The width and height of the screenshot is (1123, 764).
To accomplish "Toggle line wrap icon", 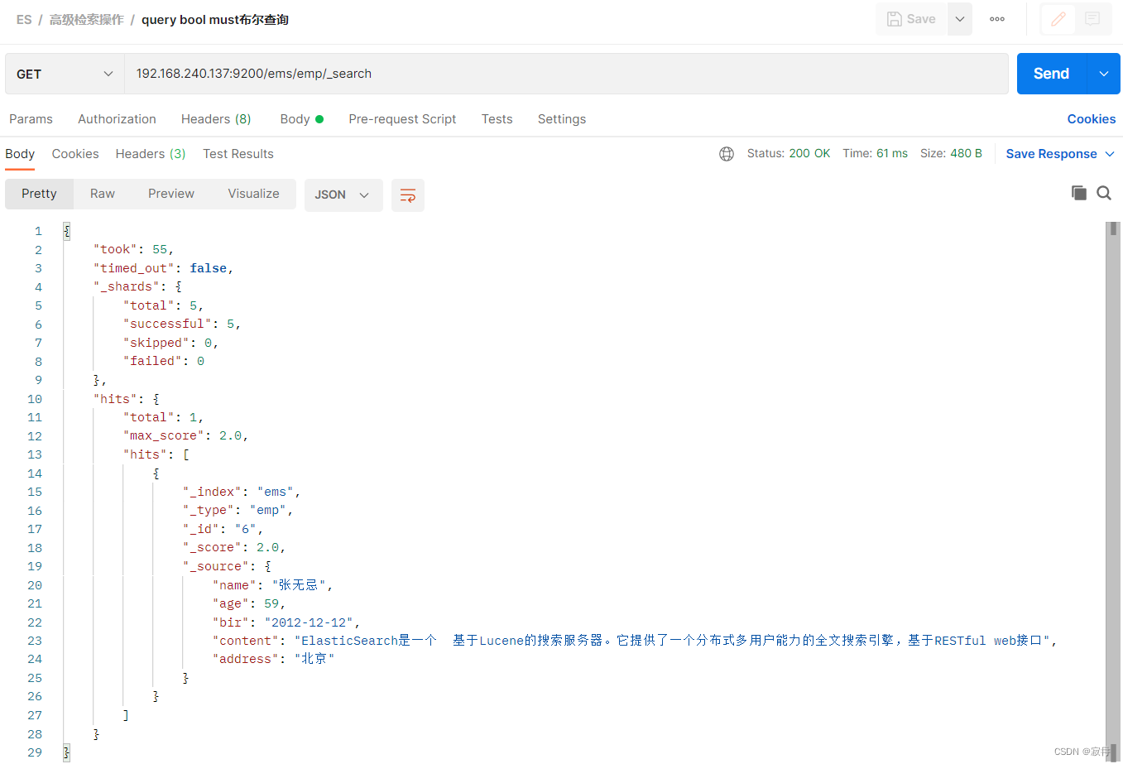I will (x=408, y=195).
